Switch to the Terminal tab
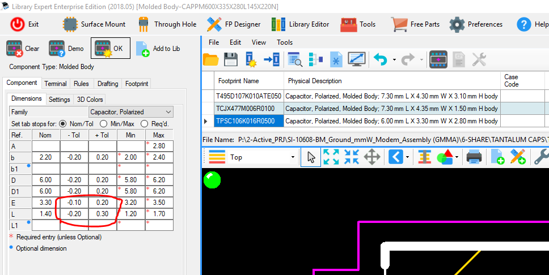 click(x=56, y=83)
